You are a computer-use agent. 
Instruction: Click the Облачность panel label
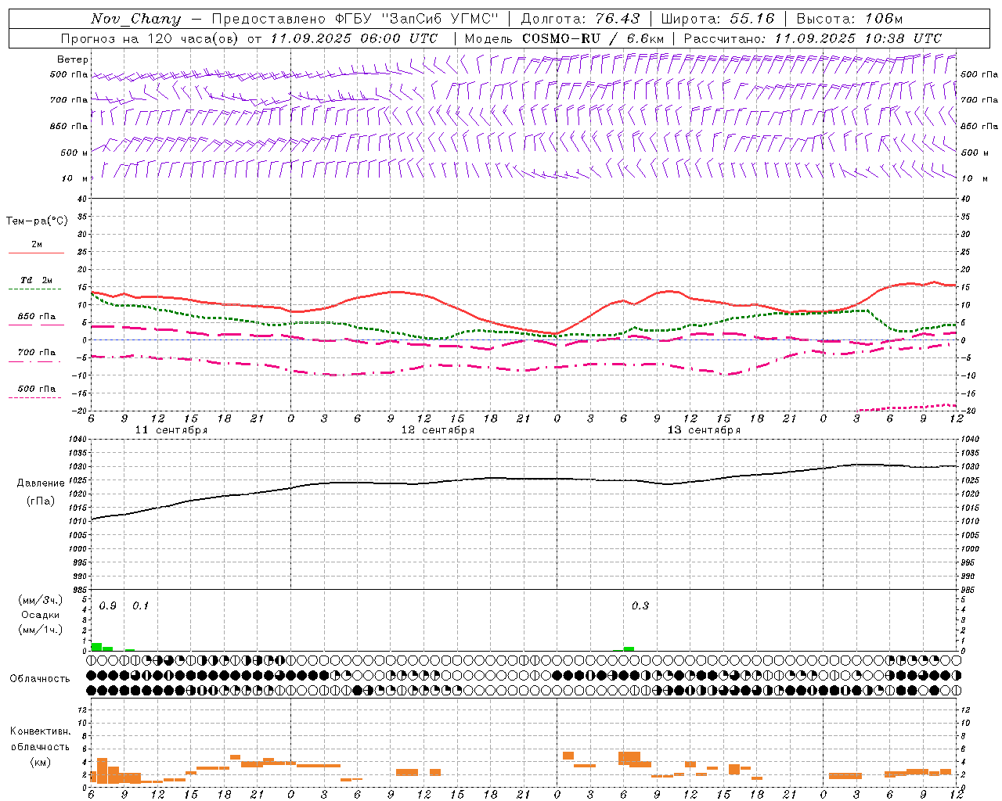[x=40, y=679]
